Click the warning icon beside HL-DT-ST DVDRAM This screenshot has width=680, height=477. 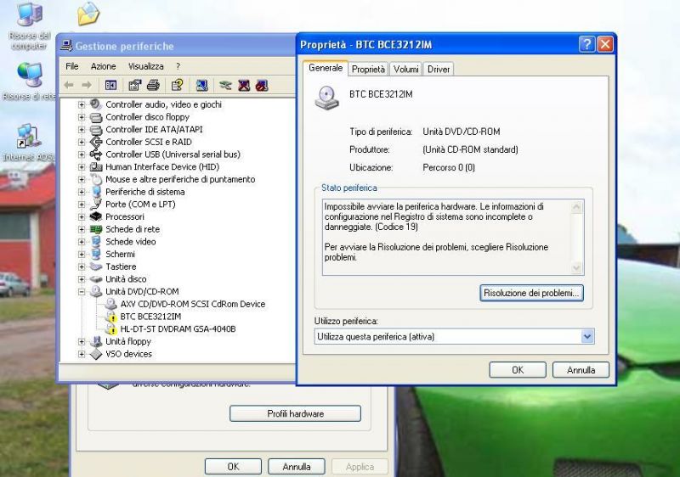tap(111, 329)
